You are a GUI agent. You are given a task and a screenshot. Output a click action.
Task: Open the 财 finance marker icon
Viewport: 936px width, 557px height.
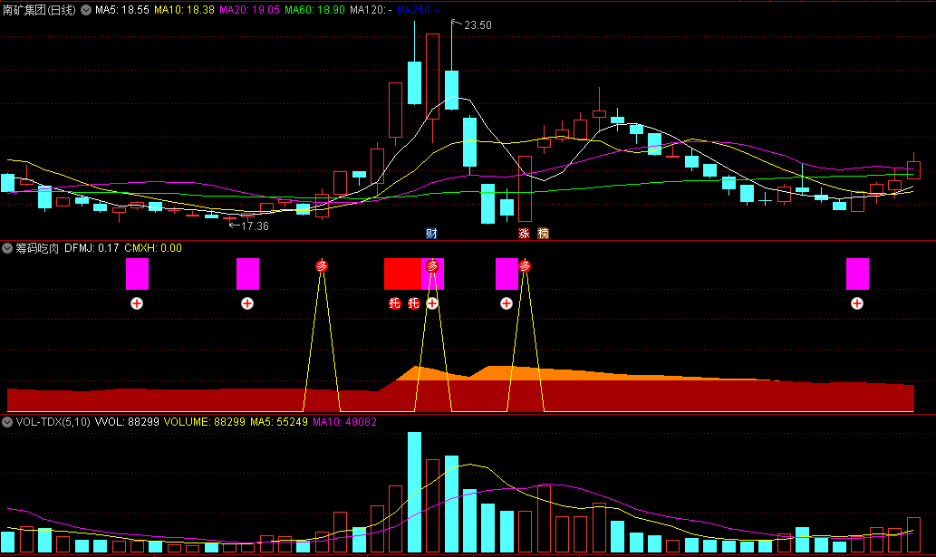(x=431, y=233)
